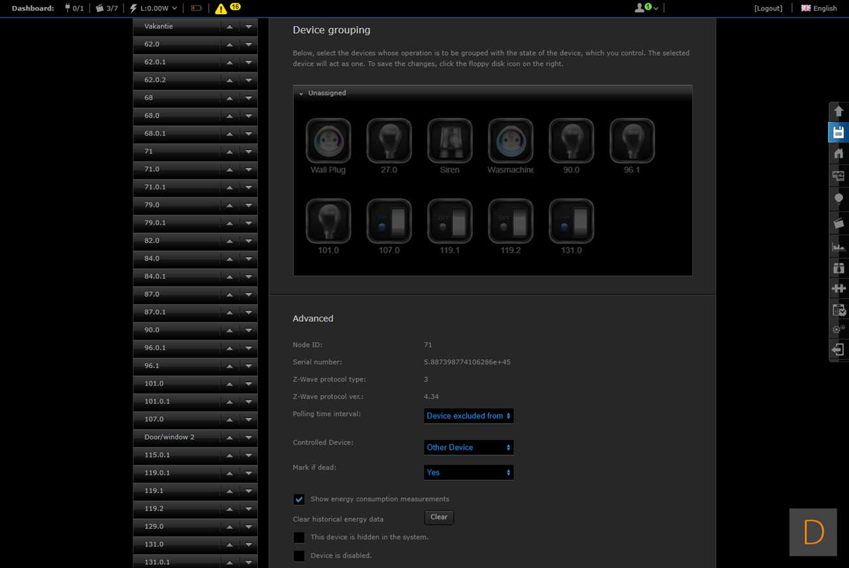
Task: Click the up arrow icon in sidebar
Action: (839, 111)
